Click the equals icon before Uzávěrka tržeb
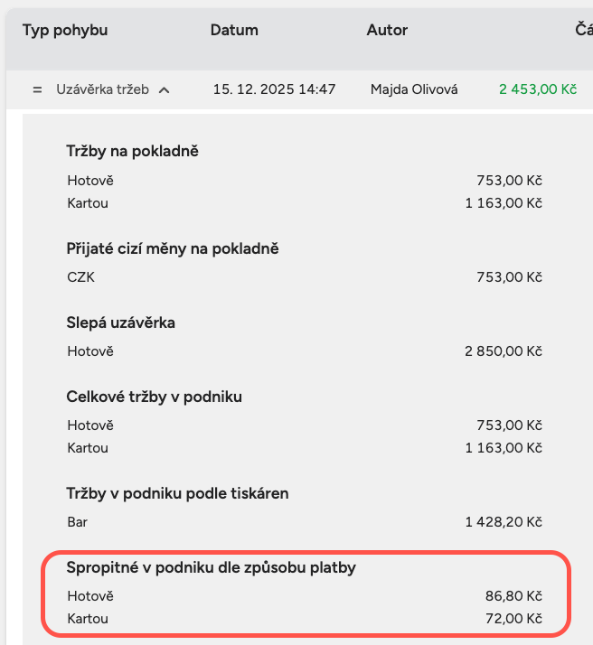593x645 pixels. tap(37, 89)
